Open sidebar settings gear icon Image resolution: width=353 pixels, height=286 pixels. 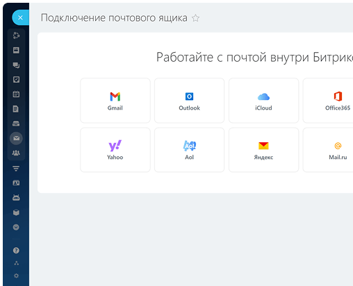pyautogui.click(x=16, y=276)
